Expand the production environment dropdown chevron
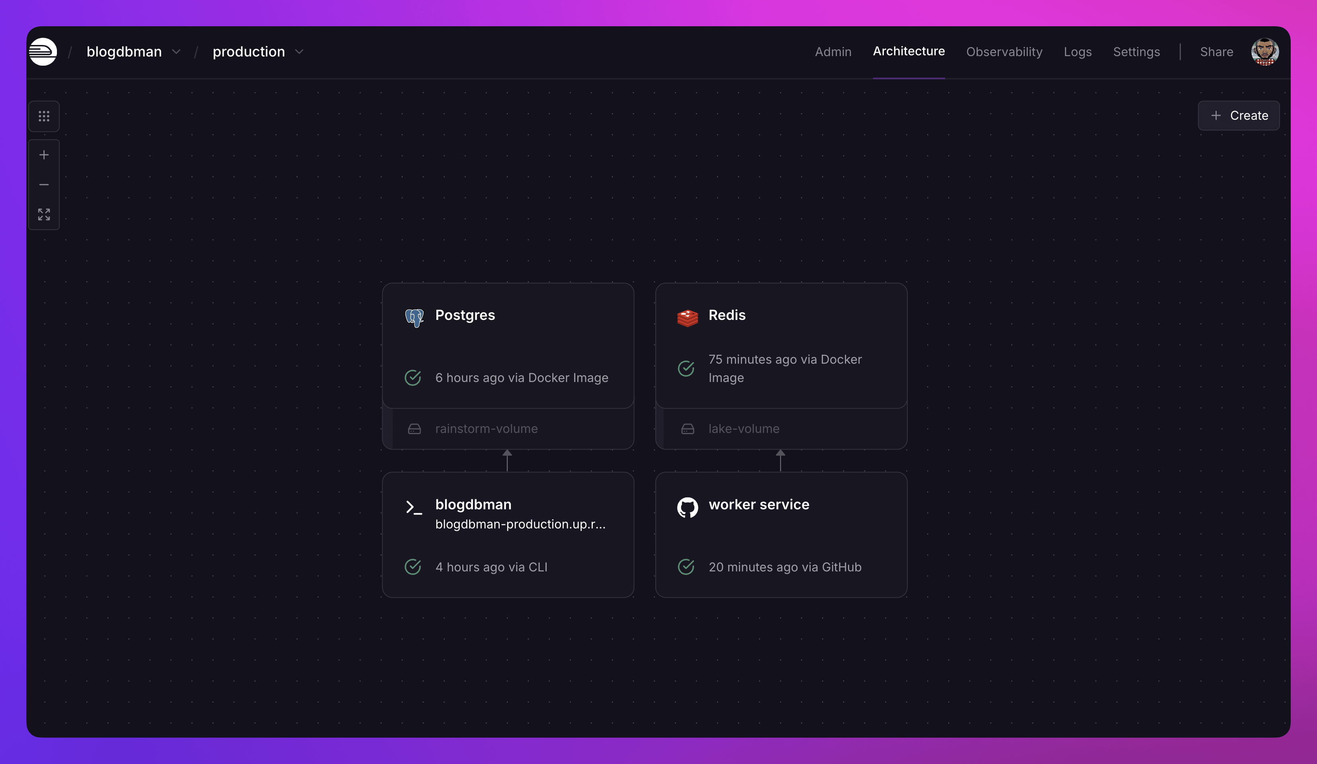 (299, 52)
